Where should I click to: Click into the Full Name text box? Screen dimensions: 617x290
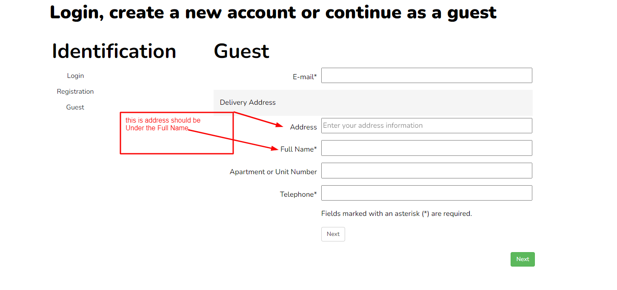pos(426,148)
